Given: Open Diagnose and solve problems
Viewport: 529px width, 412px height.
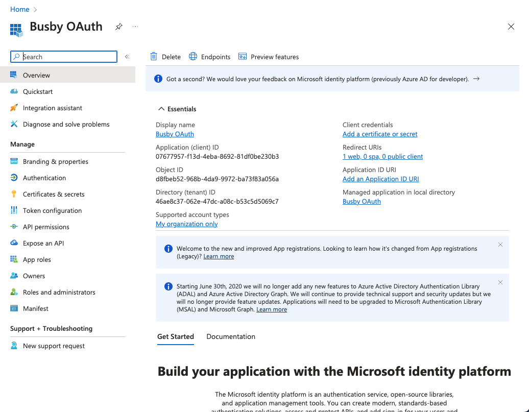Looking at the screenshot, I should point(67,124).
